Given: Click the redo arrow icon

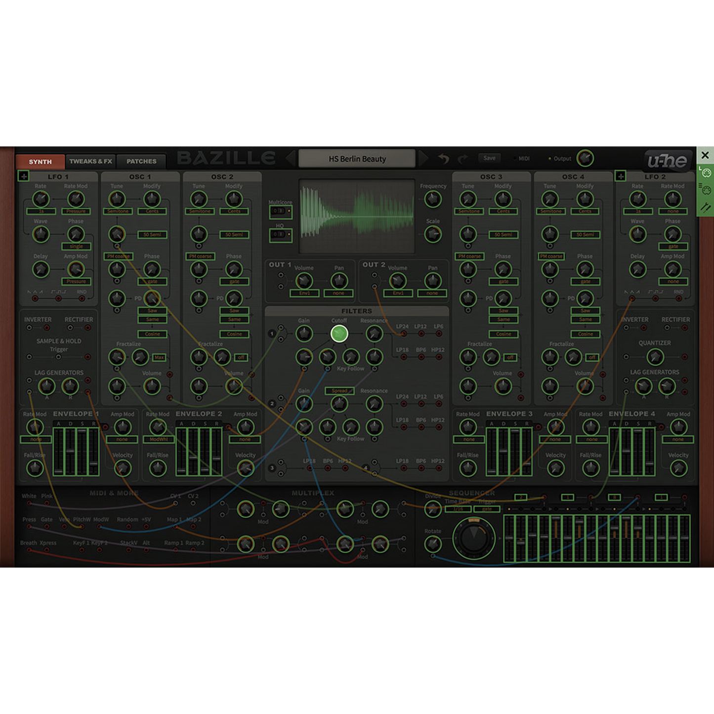Looking at the screenshot, I should point(462,159).
